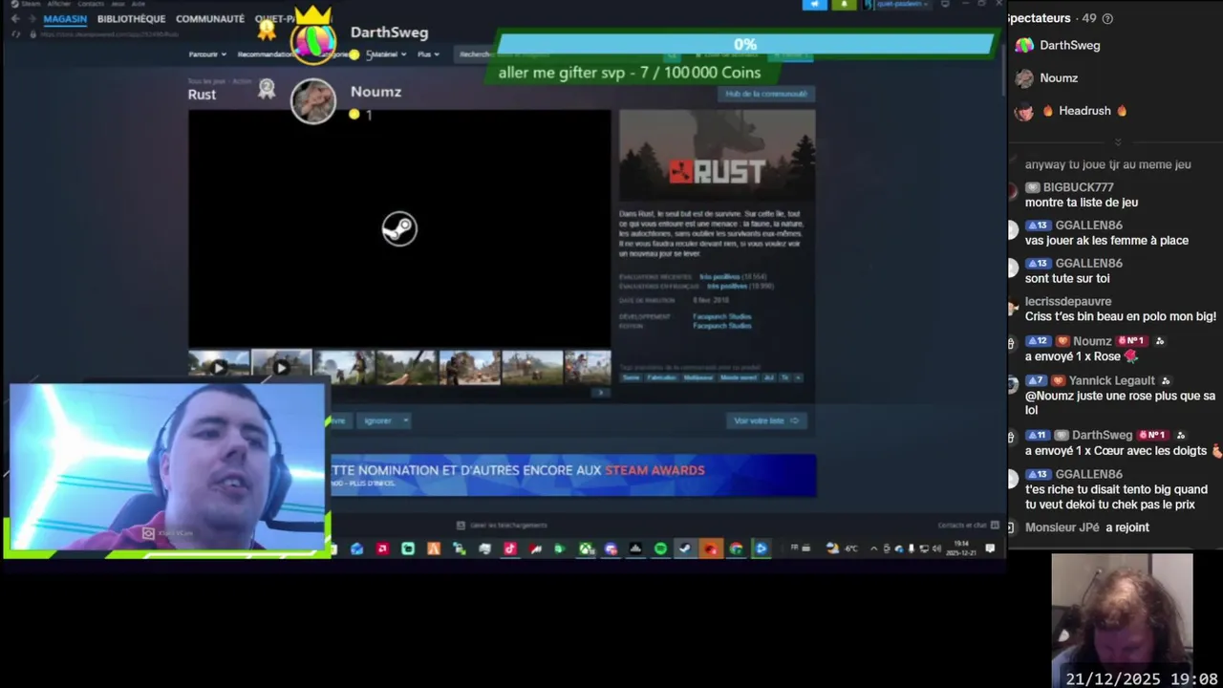Image resolution: width=1223 pixels, height=688 pixels.
Task: Open the weather widget showing 6°C
Action: 842,548
